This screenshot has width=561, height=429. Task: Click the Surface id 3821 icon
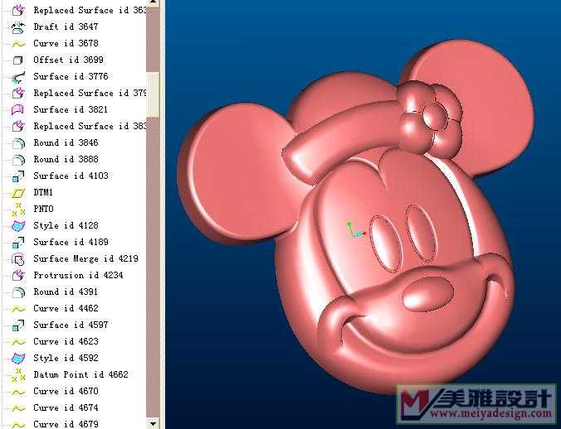pos(18,109)
